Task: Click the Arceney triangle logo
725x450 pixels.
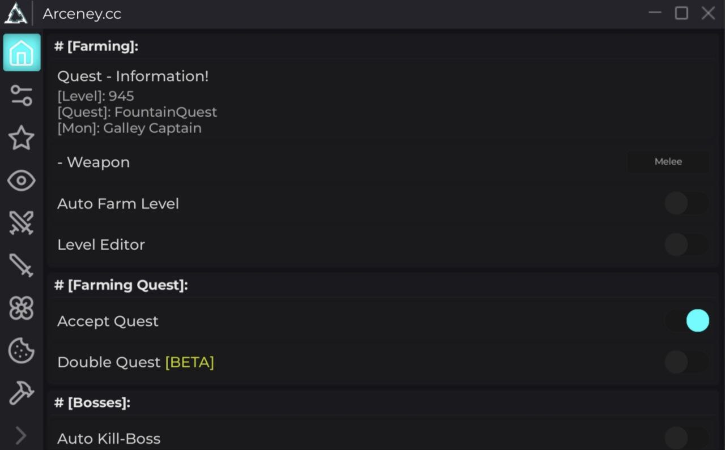Action: click(x=16, y=14)
